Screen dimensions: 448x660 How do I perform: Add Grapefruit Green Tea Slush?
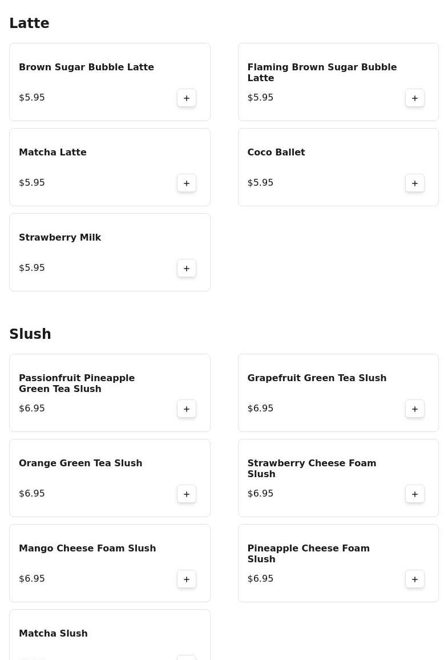click(x=415, y=409)
